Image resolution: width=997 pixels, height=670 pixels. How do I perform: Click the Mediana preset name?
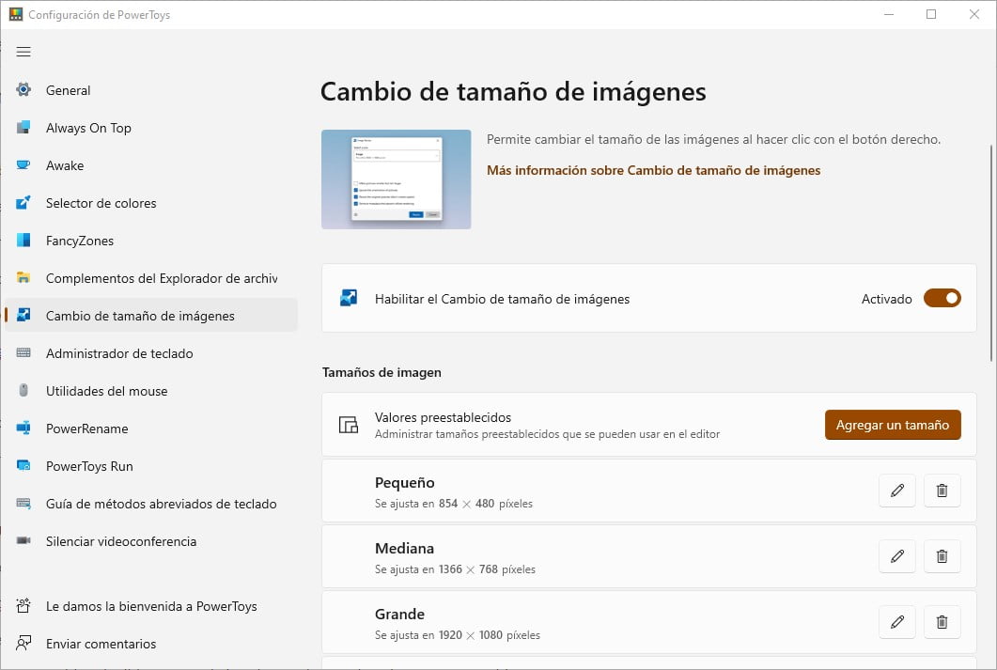[x=404, y=548]
